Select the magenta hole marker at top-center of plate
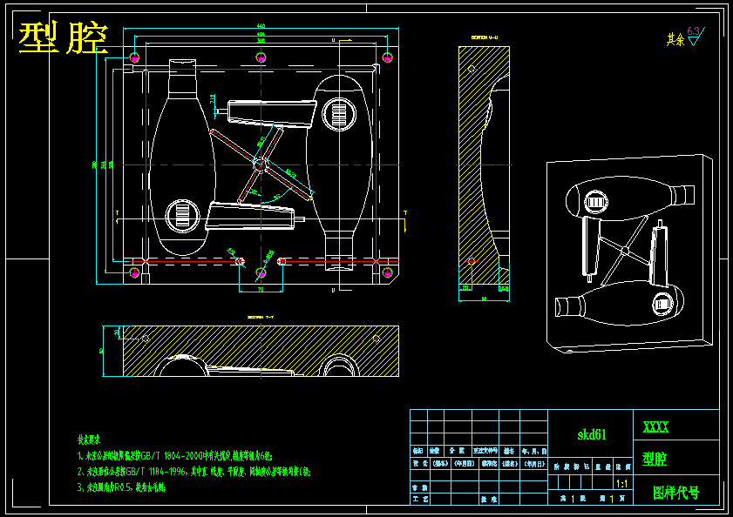733x517 pixels. coord(261,57)
